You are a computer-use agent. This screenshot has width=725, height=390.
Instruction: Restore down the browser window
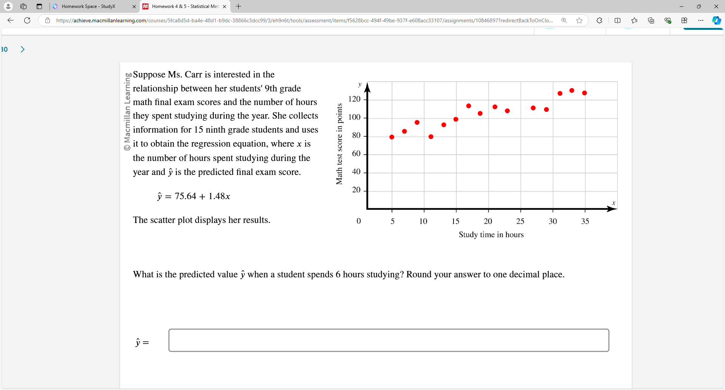pyautogui.click(x=699, y=6)
